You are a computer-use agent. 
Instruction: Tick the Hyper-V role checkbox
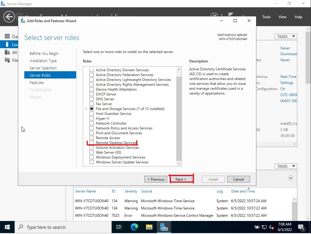click(92, 119)
